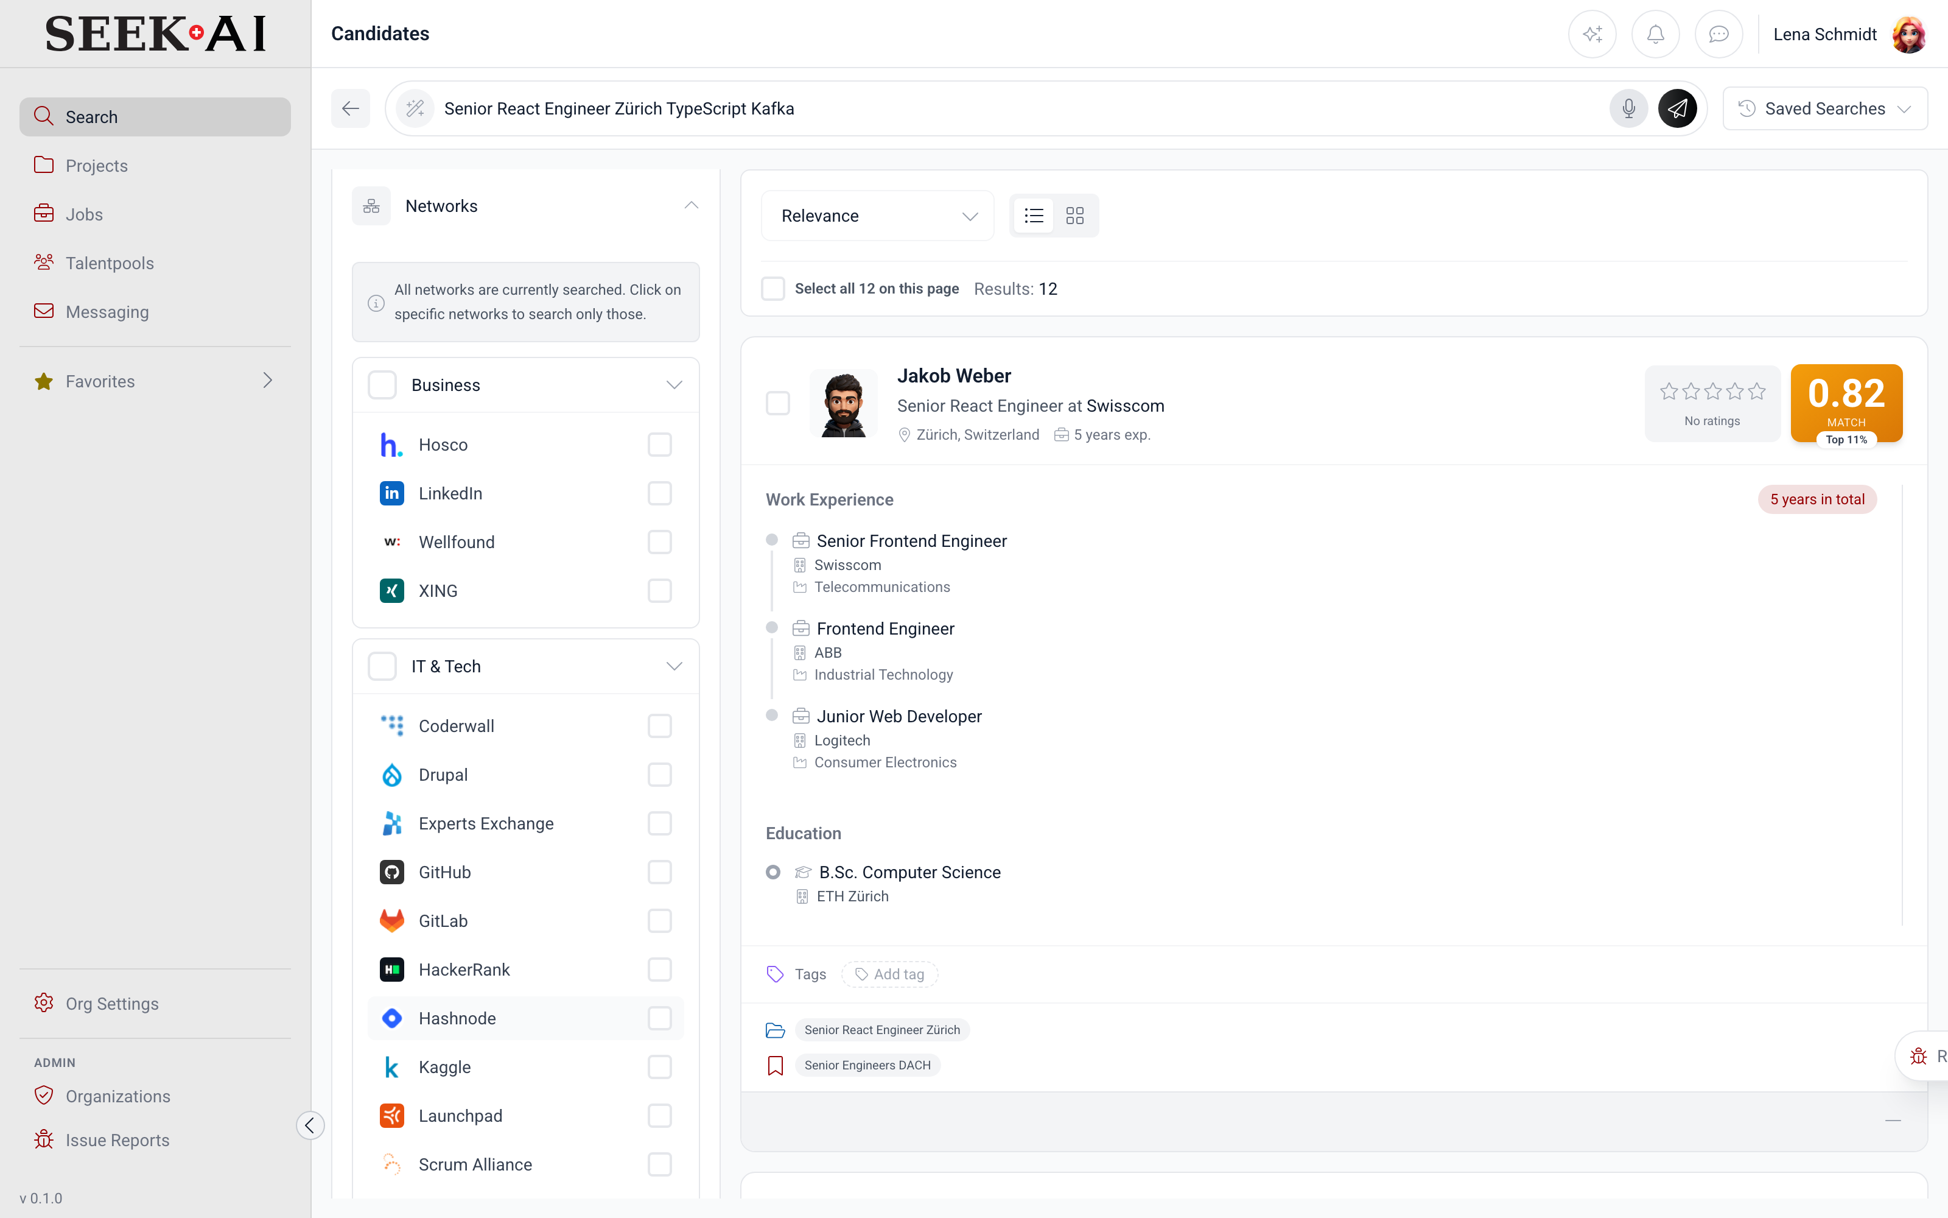Open Issue Reports admin page
The height and width of the screenshot is (1218, 1948).
[155, 1140]
